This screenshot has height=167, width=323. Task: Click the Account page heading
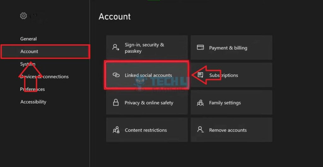(115, 17)
